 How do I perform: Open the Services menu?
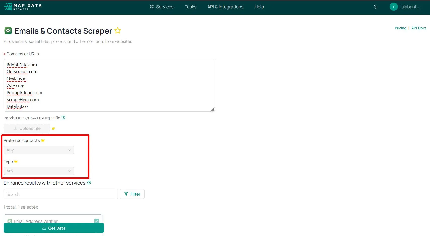click(x=162, y=7)
